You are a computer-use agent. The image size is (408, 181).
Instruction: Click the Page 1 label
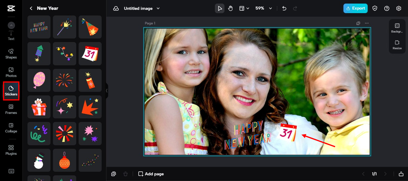pos(150,23)
